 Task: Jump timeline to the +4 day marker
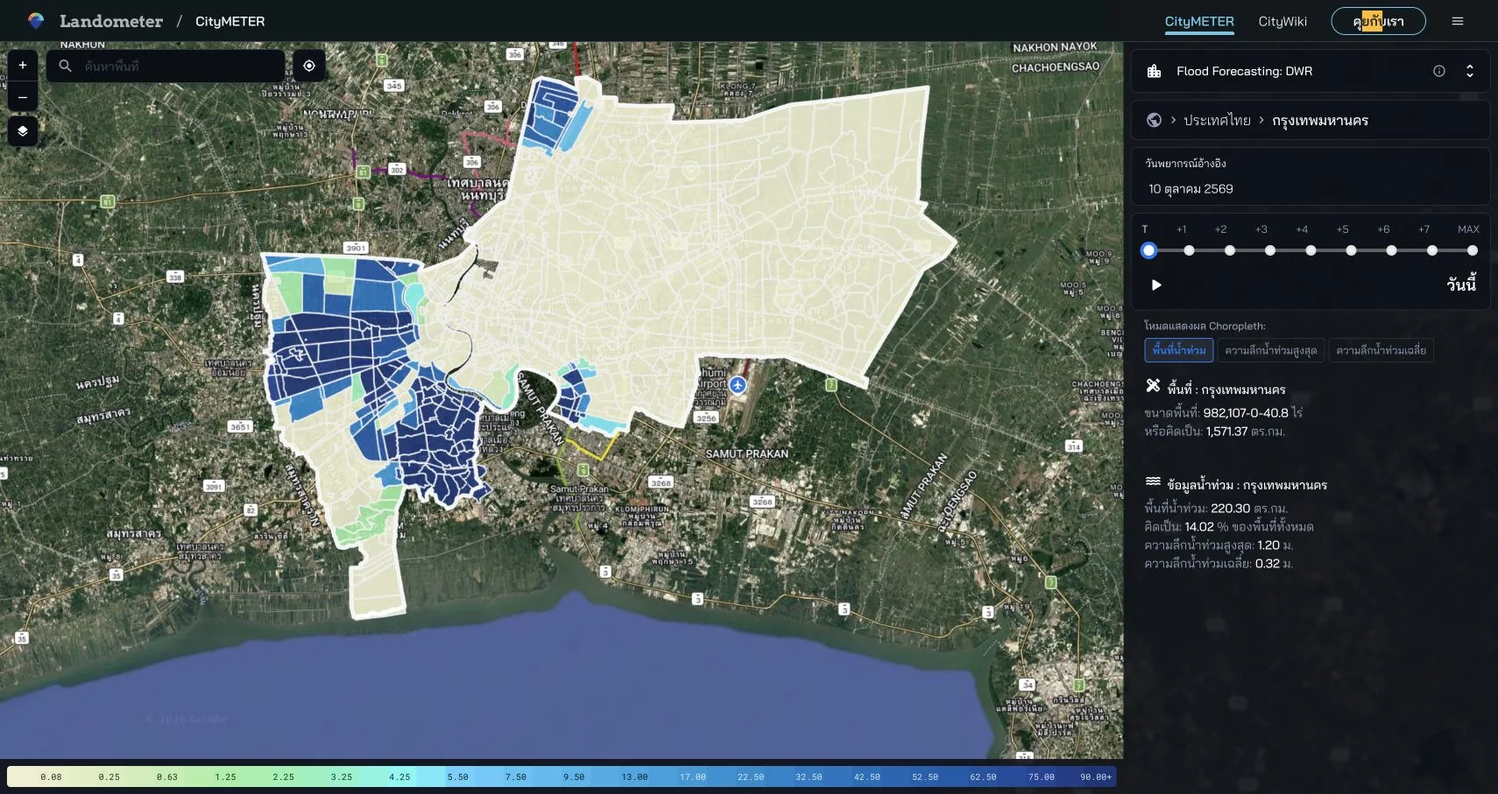[x=1311, y=250]
